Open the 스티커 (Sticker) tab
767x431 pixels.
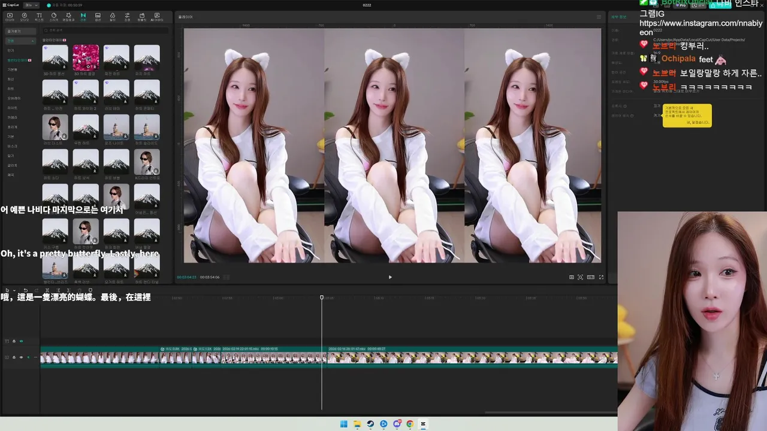pyautogui.click(x=54, y=17)
